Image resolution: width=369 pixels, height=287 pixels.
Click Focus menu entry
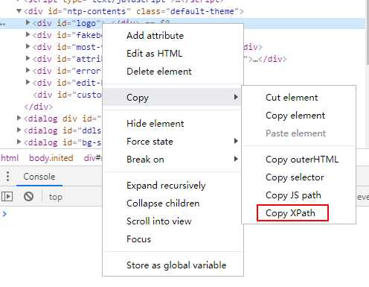138,239
